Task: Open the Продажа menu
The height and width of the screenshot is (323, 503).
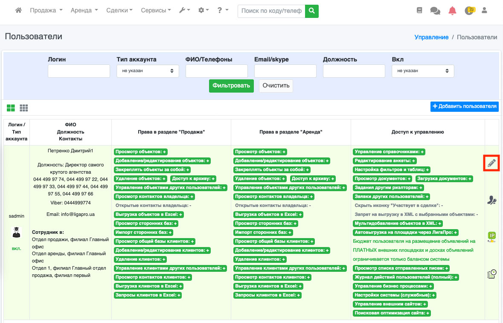Action: pyautogui.click(x=46, y=11)
